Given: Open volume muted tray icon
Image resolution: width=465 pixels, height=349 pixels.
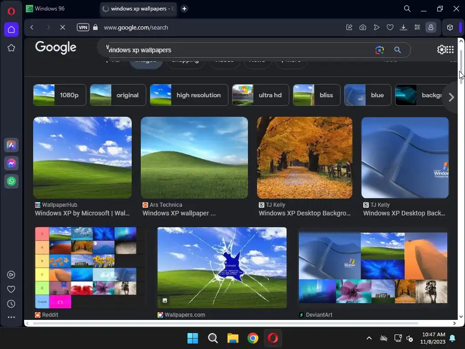Looking at the screenshot, I should pyautogui.click(x=410, y=338).
